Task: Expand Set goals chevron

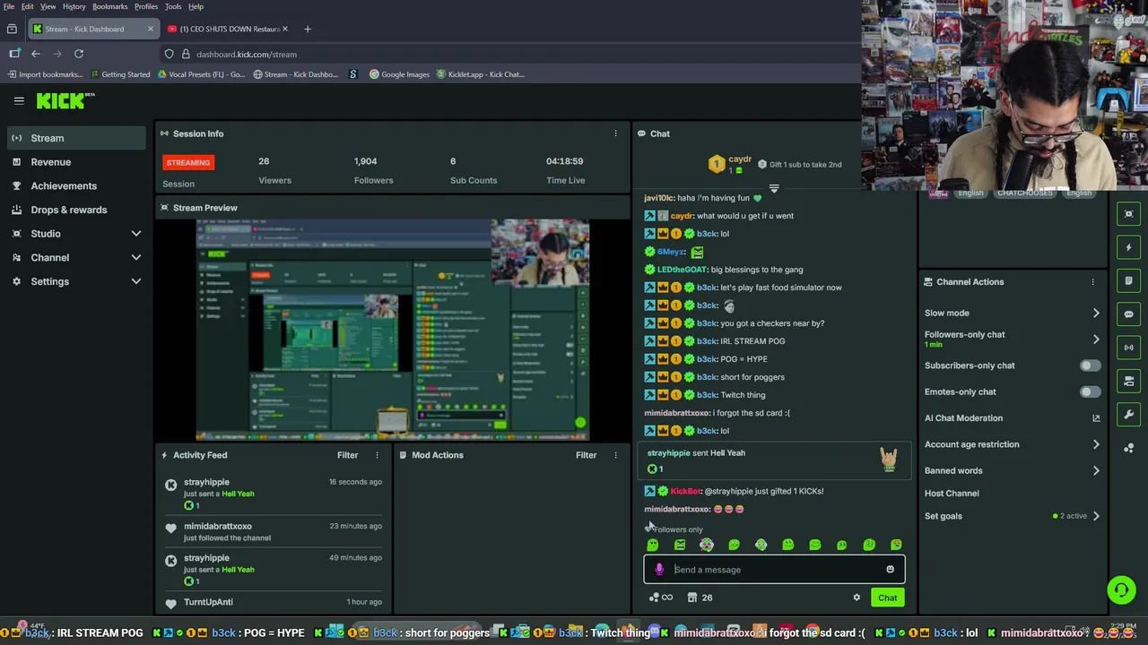Action: [x=1096, y=516]
